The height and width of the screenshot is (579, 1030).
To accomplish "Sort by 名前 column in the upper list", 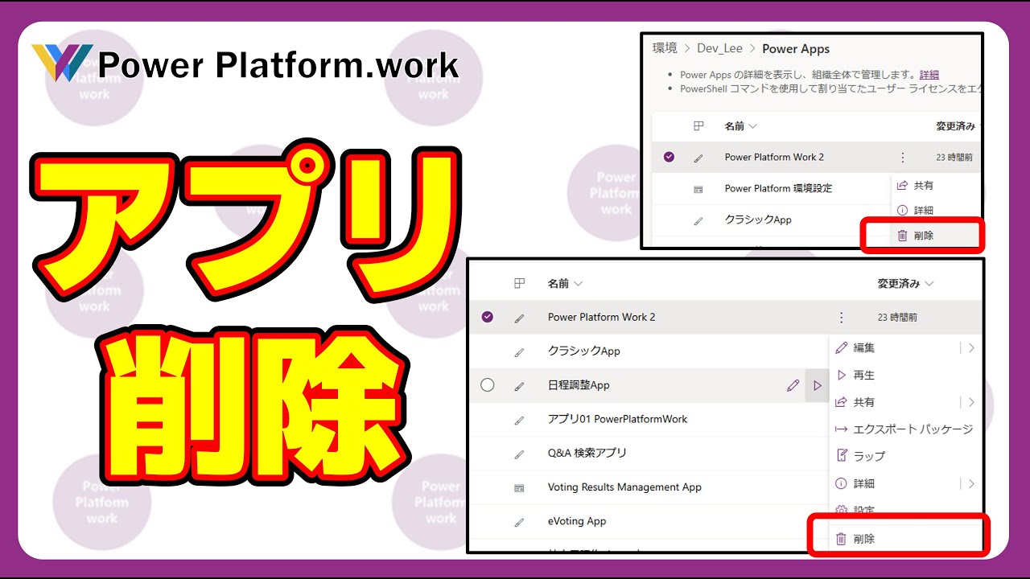I will [x=740, y=126].
